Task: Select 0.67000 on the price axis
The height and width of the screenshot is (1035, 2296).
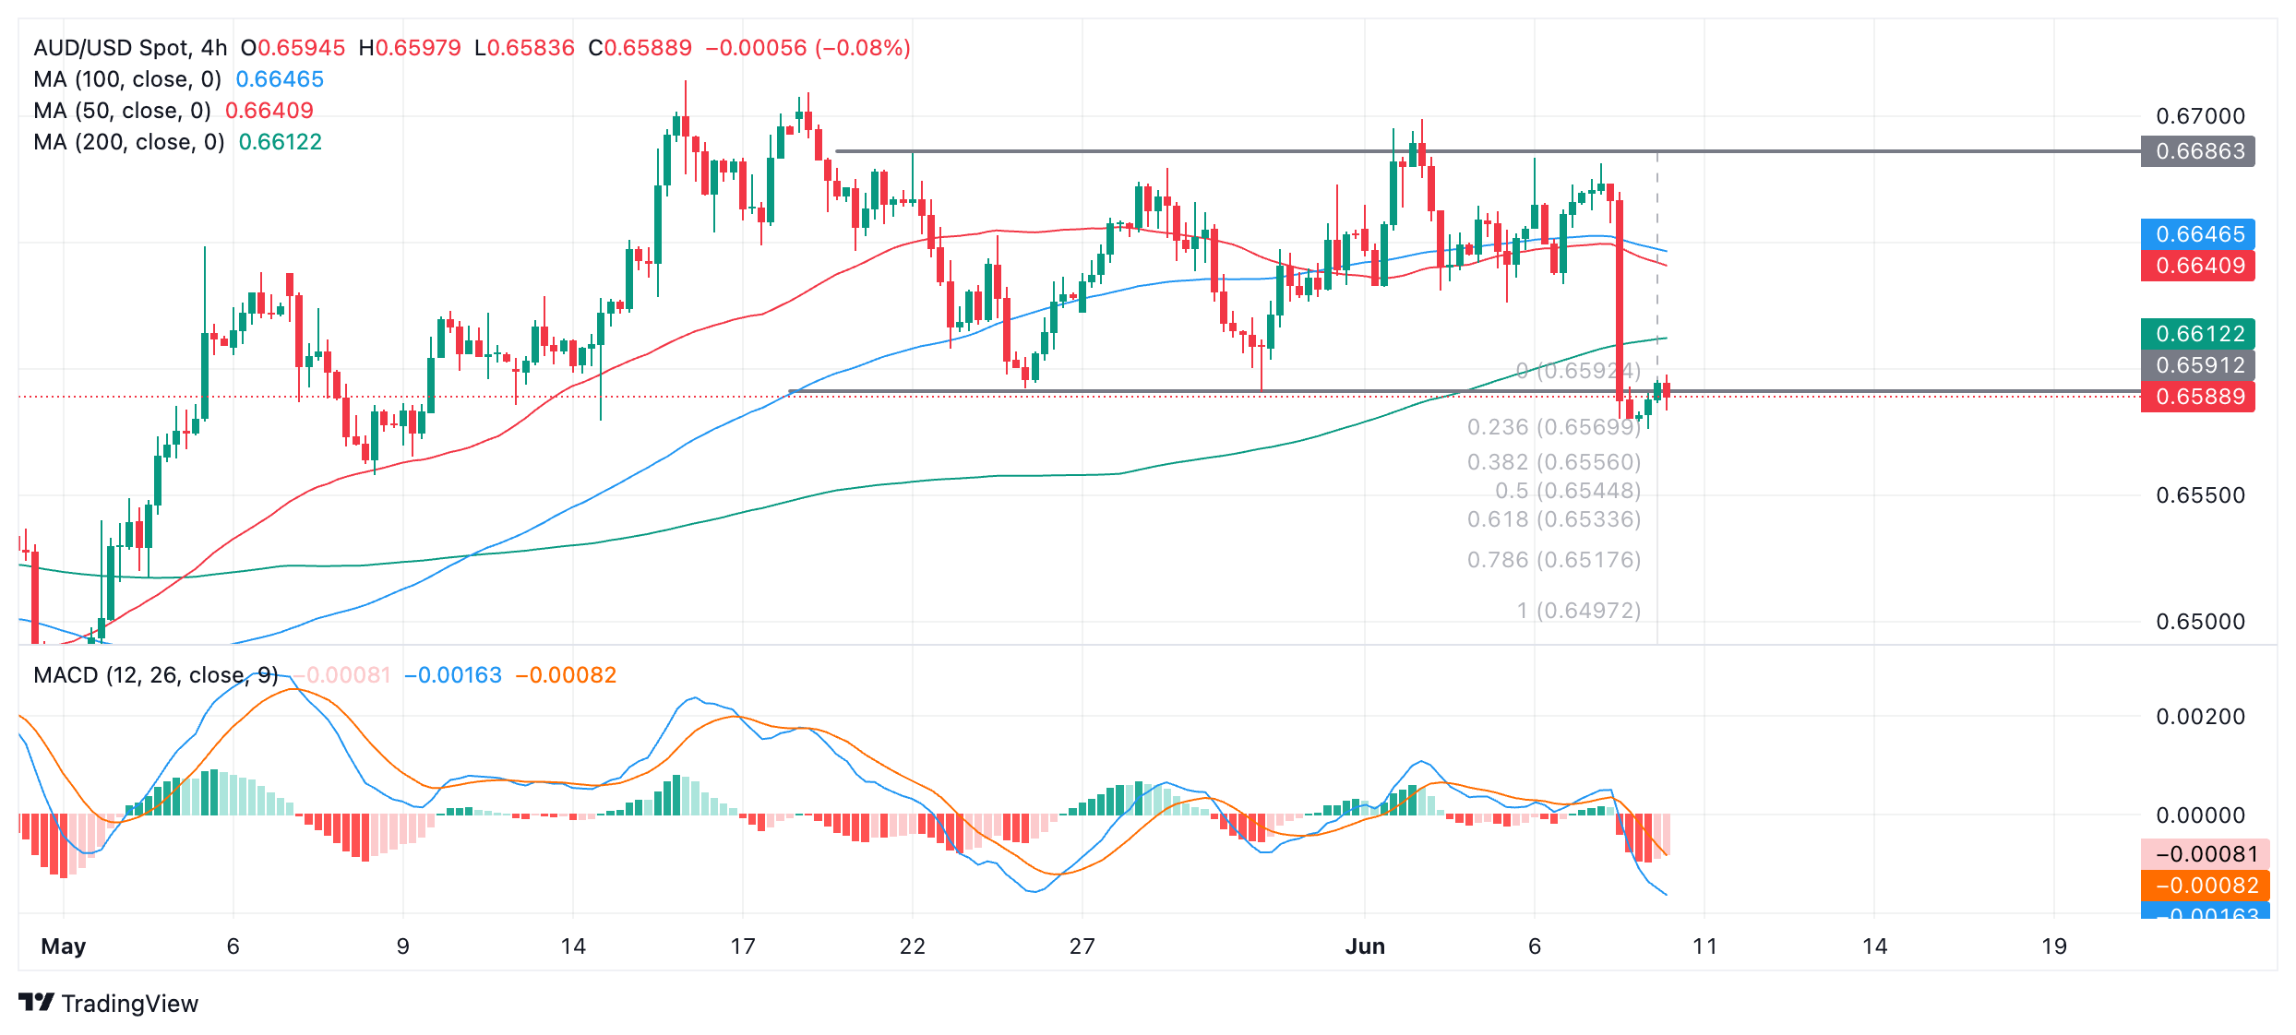Action: [x=2200, y=116]
